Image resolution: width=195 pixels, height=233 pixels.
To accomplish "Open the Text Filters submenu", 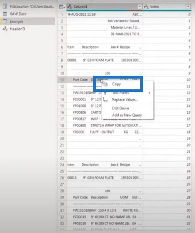I will pyautogui.click(x=128, y=93).
